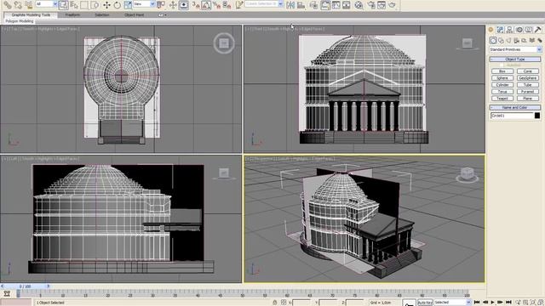This screenshot has width=545, height=306.
Task: Toggle Window/Crossing selection icon
Action: [x=95, y=5]
